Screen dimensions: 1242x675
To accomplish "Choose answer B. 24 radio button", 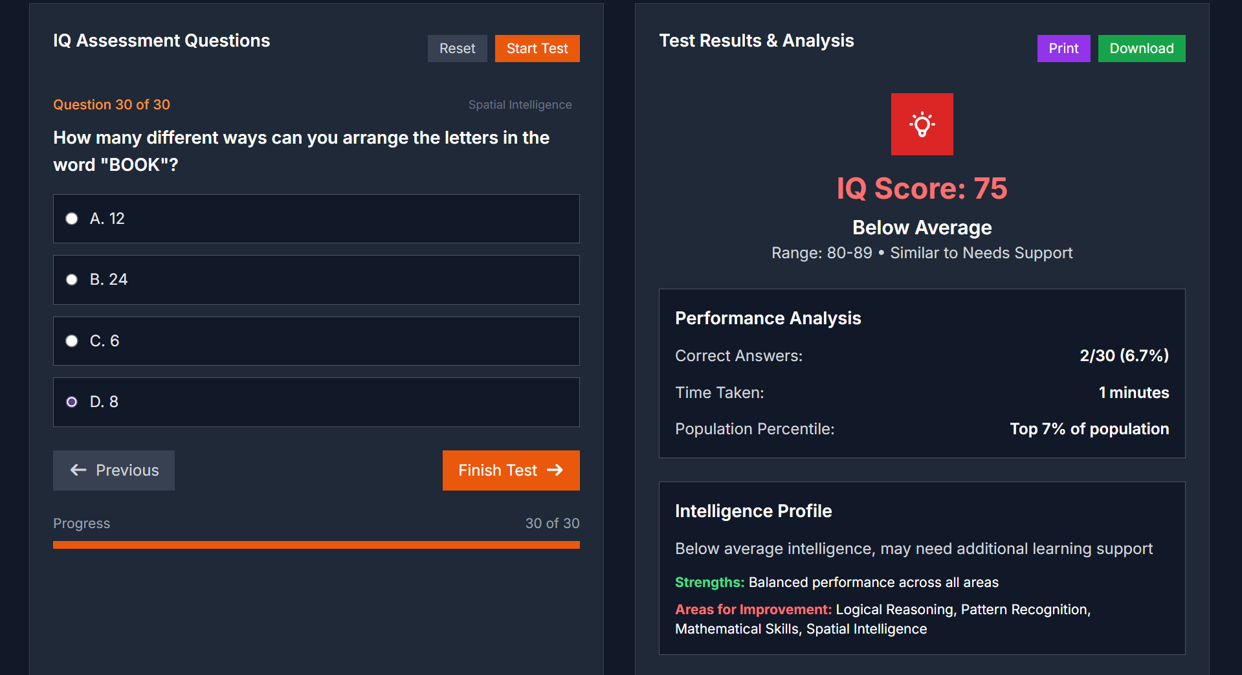I will tap(72, 280).
